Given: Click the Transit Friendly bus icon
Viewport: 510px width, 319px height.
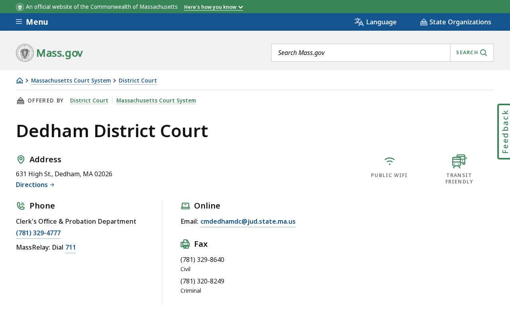Looking at the screenshot, I should click(459, 161).
